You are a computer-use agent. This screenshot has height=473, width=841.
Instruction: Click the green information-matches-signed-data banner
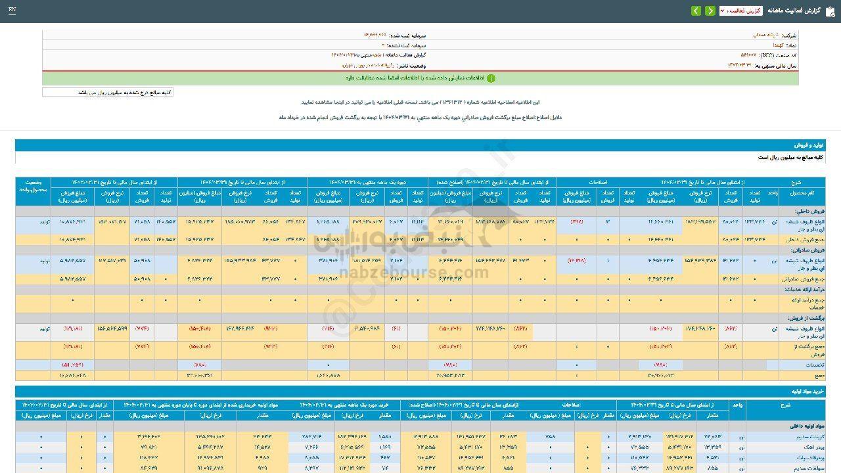coord(420,78)
